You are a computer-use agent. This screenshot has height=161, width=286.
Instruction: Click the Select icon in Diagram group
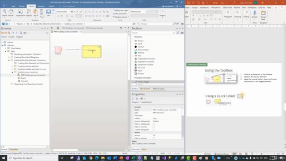pyautogui.click(x=35, y=13)
